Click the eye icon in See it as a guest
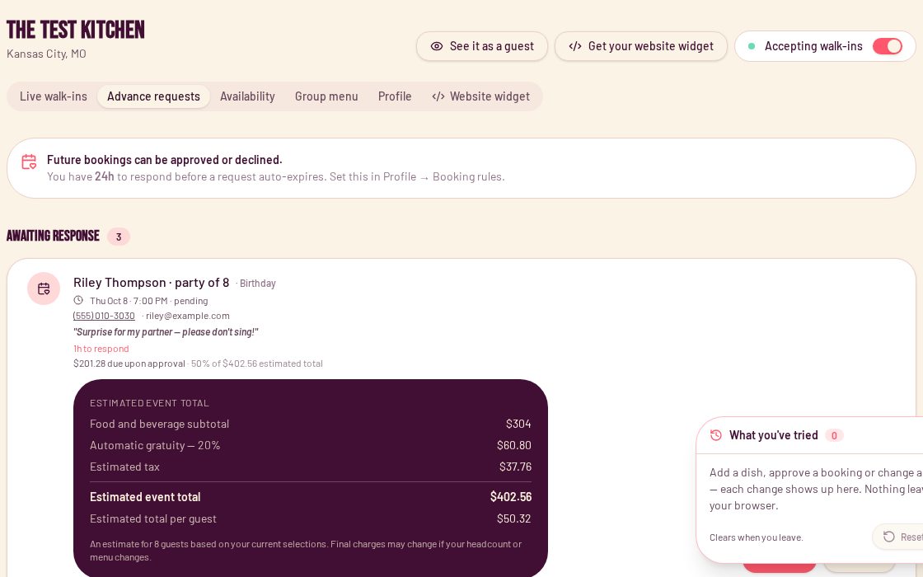 436,46
